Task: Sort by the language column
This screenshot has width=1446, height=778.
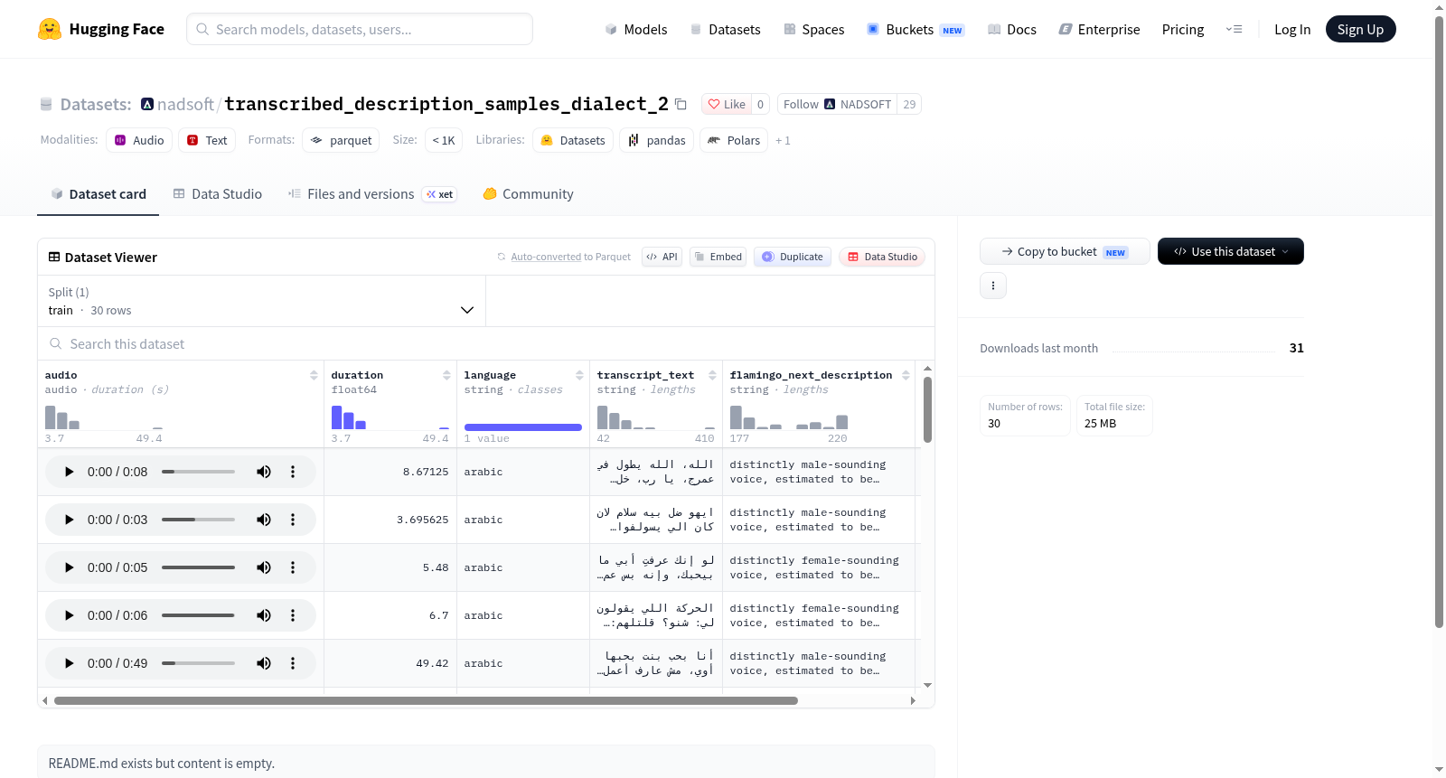Action: pyautogui.click(x=579, y=375)
